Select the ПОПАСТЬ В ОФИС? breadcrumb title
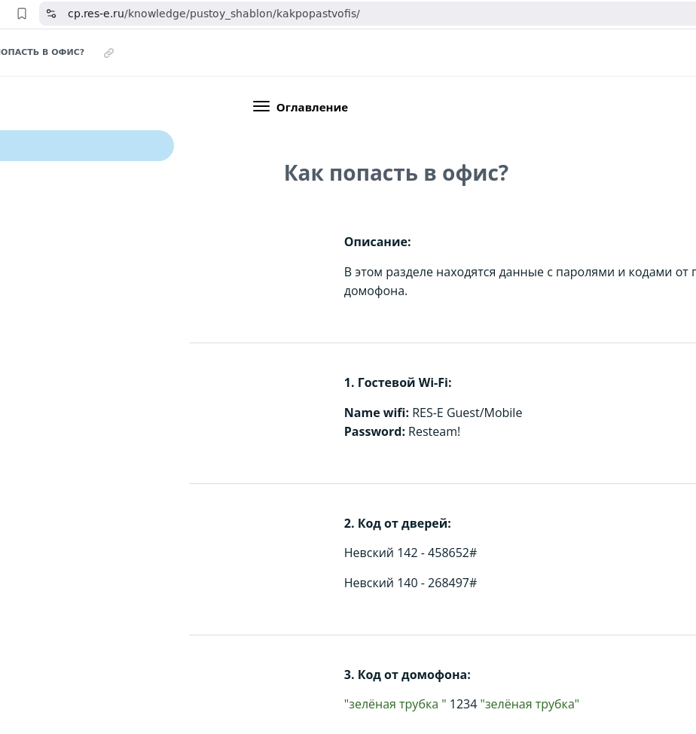Image resolution: width=696 pixels, height=734 pixels. [x=42, y=53]
